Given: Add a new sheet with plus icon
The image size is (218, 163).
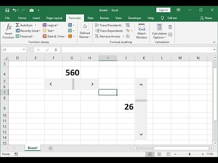Looking at the screenshot, I should click(50, 148).
